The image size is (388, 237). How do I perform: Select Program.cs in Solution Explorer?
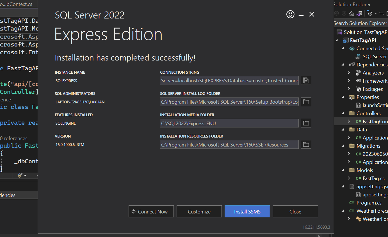(369, 203)
